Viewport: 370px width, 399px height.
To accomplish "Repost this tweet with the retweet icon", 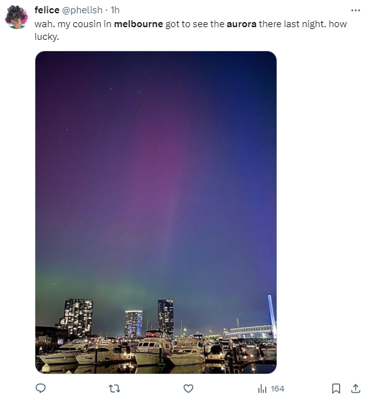I will click(114, 389).
